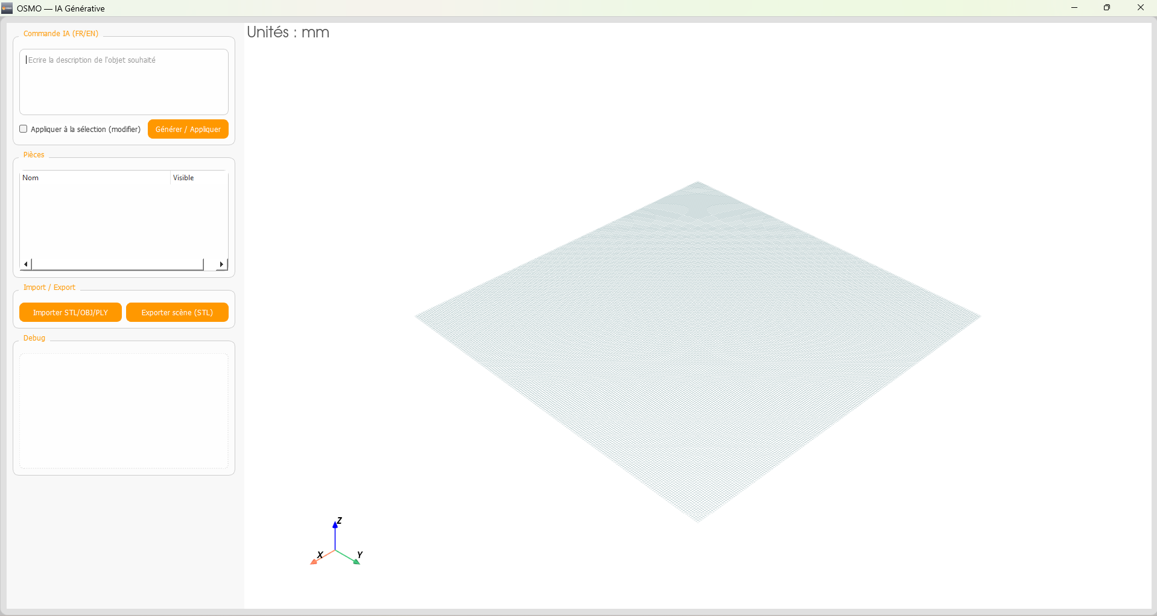Open the Importer STL/OBJ/PLY dialog
The width and height of the screenshot is (1157, 616).
71,312
